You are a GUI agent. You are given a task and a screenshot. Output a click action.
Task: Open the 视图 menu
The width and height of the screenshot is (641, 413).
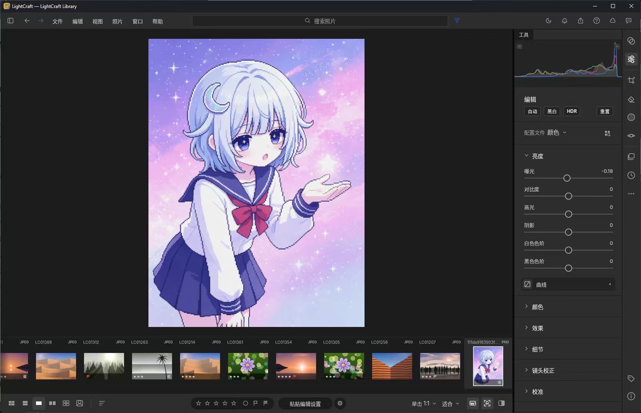point(97,21)
